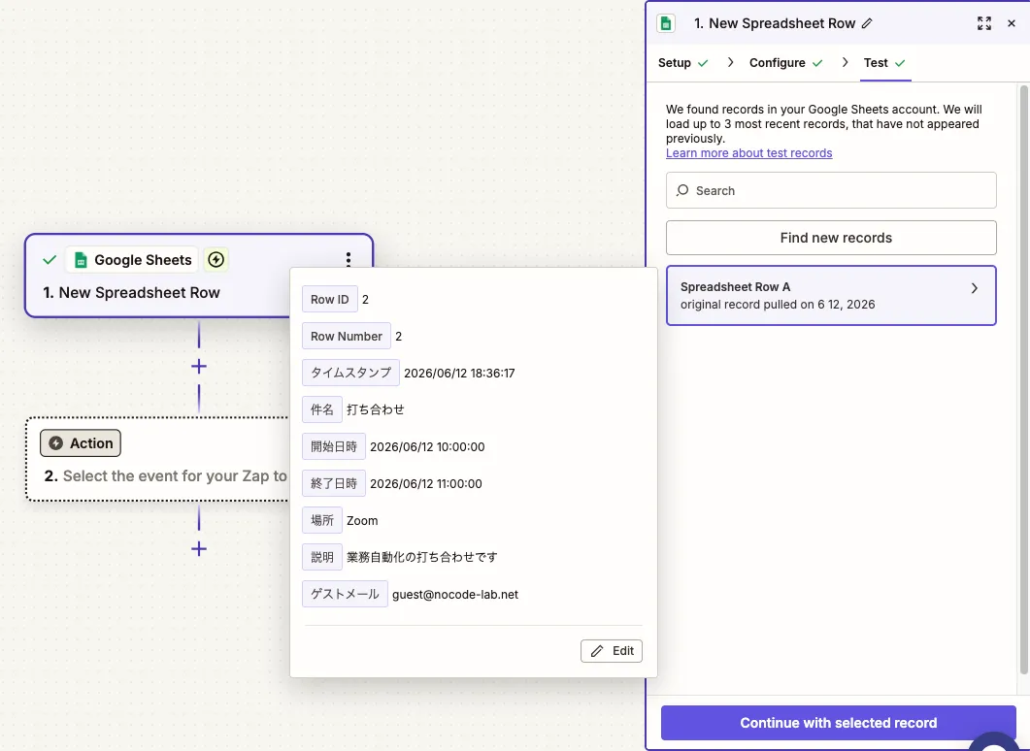This screenshot has width=1030, height=751.
Task: Click the Google Sheets icon on step card
Action: (x=81, y=260)
